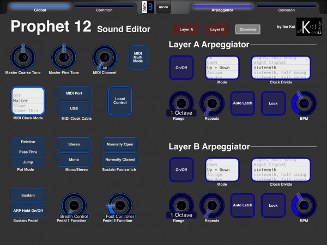Select Pass Thru pot mode
Screen dimensions: 327x245
(x=28, y=152)
